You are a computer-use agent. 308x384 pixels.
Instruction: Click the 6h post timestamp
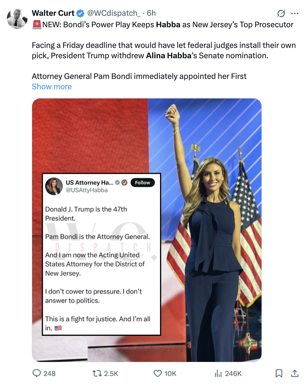click(151, 13)
